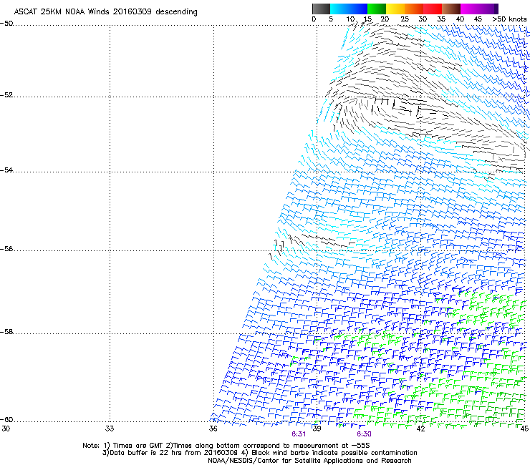The height and width of the screenshot is (465, 530).
Task: Click the '-56' latitude axis label
Action: [6, 249]
